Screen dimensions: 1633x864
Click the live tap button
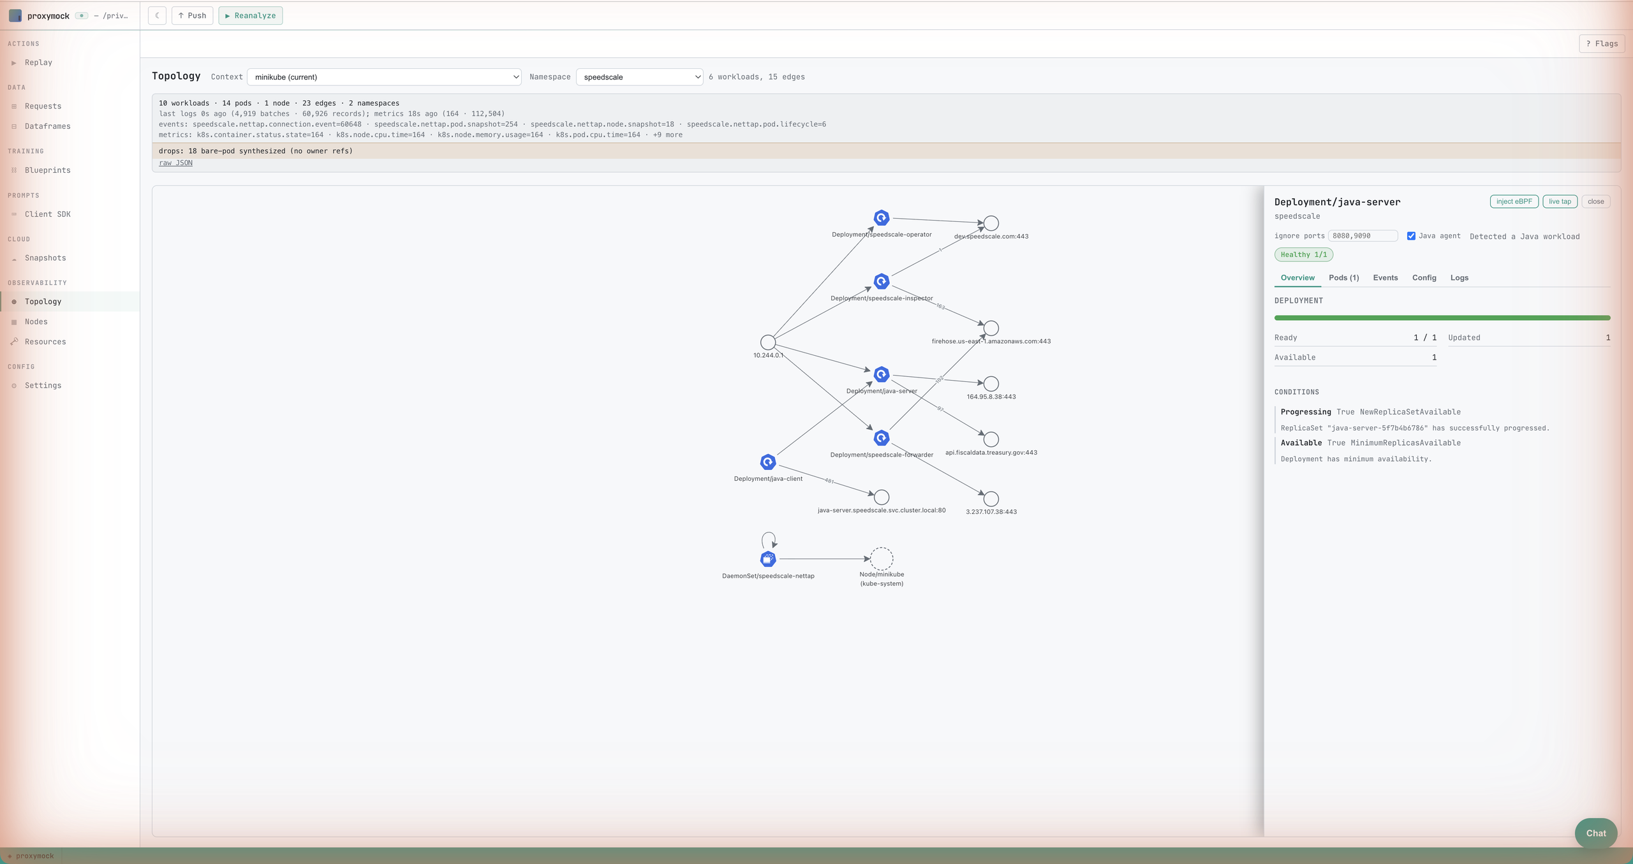pos(1560,201)
